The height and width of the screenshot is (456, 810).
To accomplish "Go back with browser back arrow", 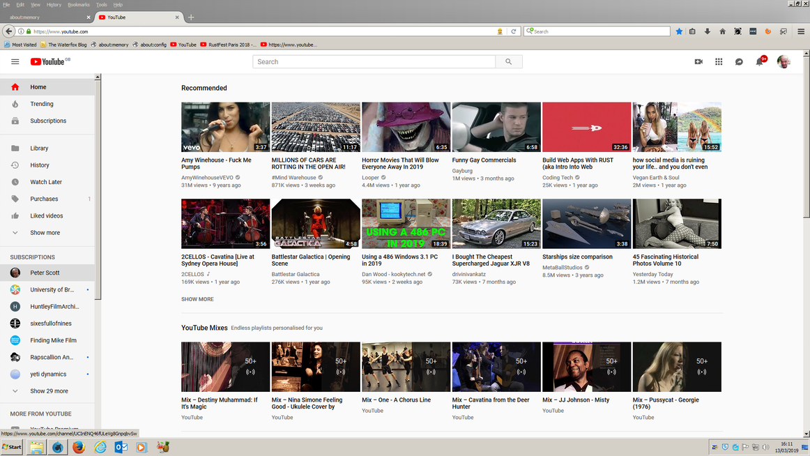I will 9,31.
